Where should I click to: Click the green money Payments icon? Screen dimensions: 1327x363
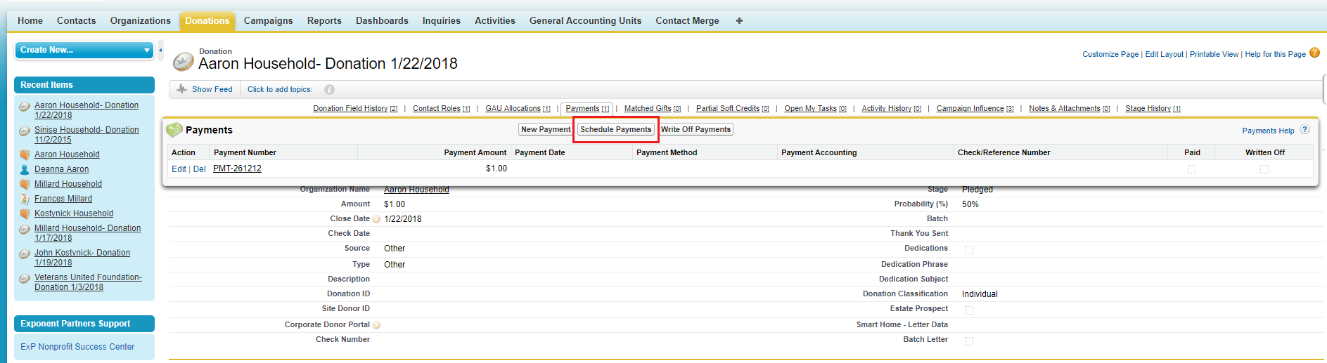pos(174,130)
